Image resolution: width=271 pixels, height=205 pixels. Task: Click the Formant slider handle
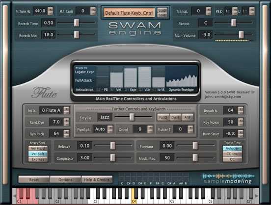[x=195, y=146]
